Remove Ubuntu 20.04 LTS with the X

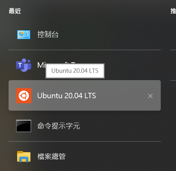click(x=150, y=96)
